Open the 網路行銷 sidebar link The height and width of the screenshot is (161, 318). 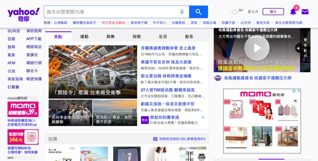point(34,63)
